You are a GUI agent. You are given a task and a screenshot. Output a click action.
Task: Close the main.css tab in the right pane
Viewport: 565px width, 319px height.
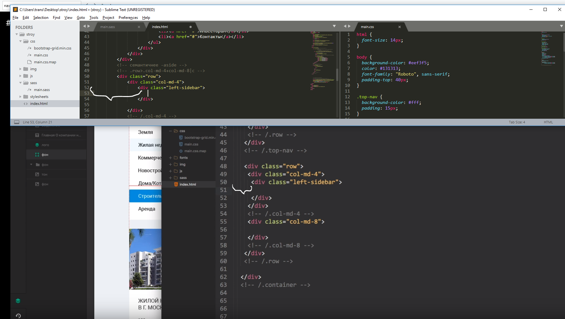coord(399,27)
